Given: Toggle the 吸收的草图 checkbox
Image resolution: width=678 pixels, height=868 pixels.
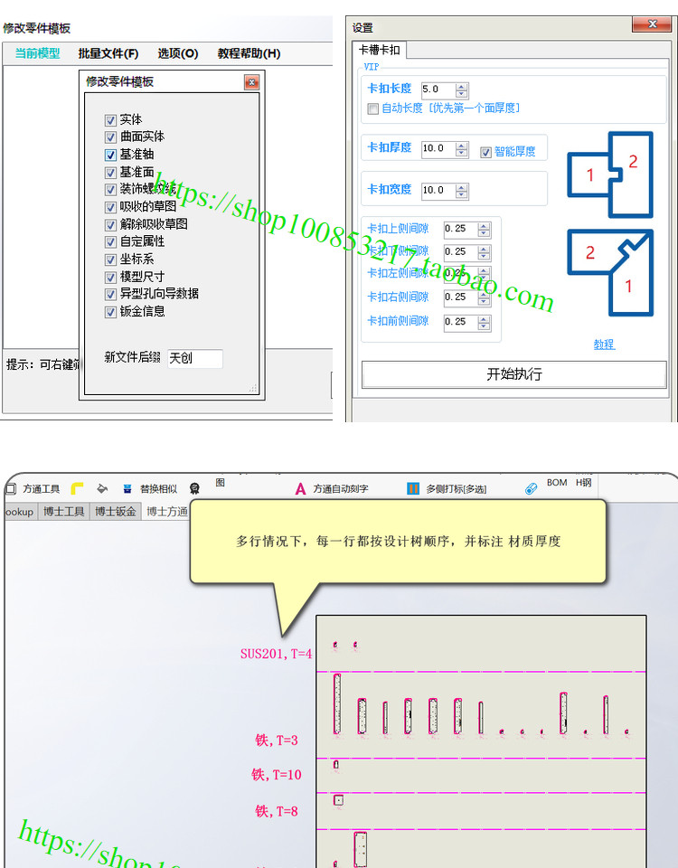Looking at the screenshot, I should point(110,208).
